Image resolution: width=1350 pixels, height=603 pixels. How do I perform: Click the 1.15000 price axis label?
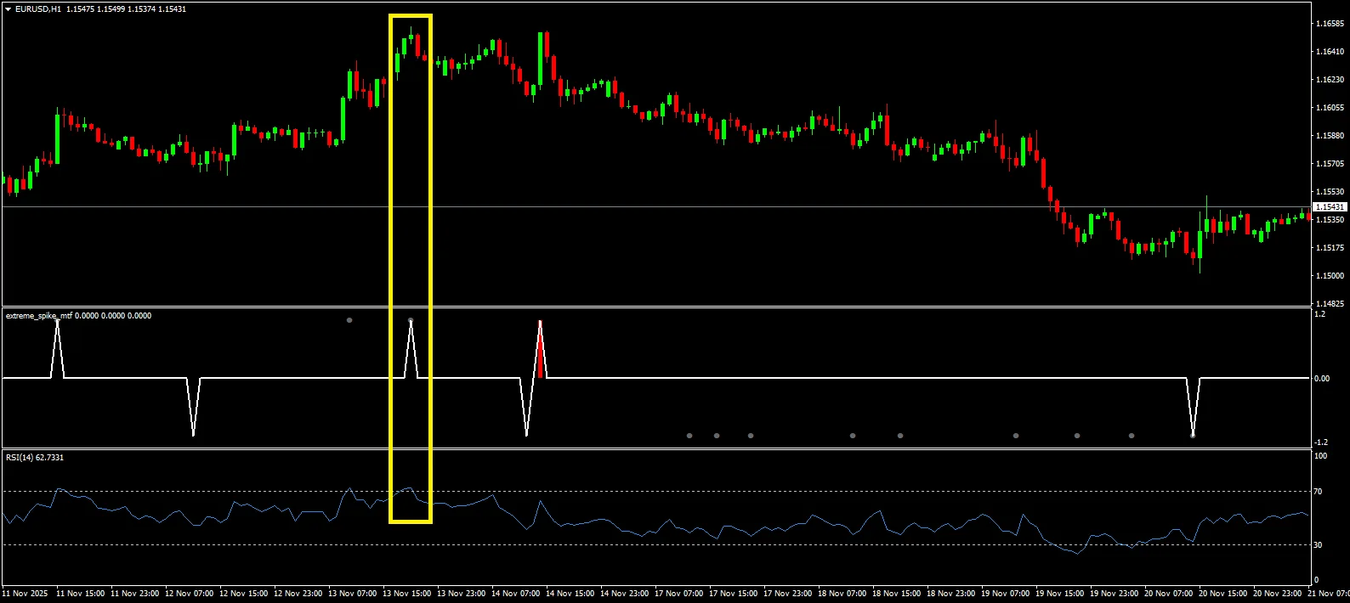[1329, 276]
